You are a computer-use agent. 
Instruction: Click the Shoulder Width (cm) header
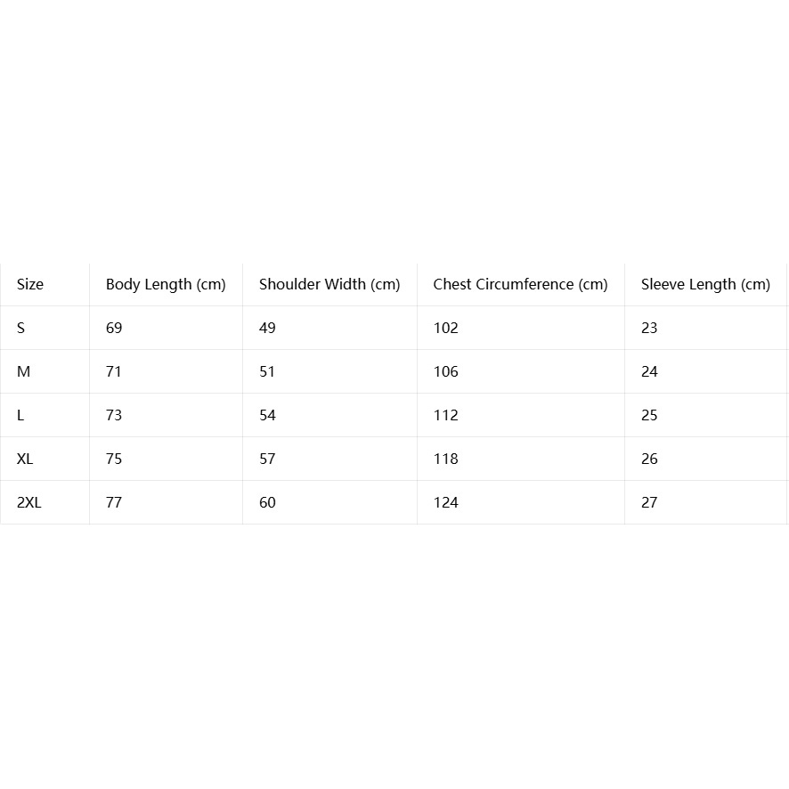coord(329,285)
